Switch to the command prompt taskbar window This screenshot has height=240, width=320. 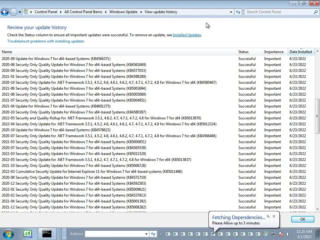coord(47,234)
